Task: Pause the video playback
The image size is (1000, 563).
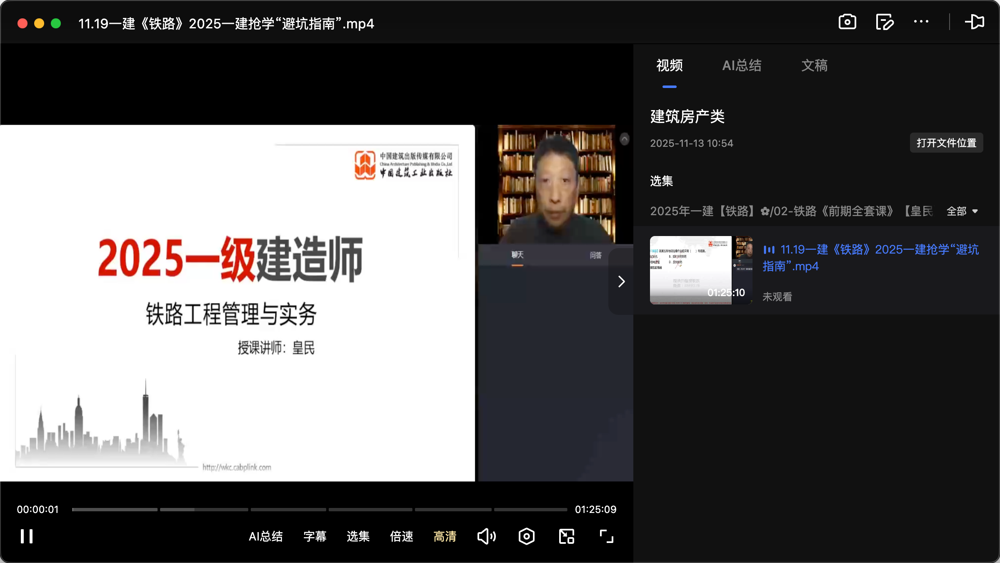Action: point(26,536)
